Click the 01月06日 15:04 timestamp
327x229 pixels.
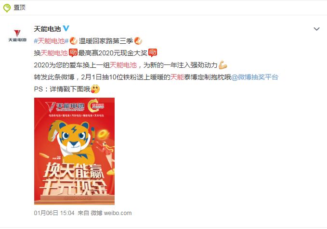click(54, 213)
